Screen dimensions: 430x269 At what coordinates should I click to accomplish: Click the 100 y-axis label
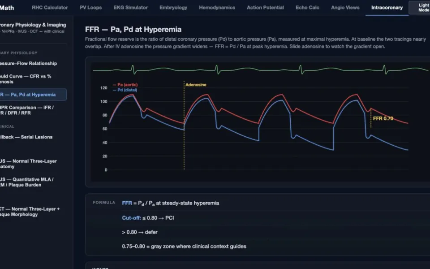[104, 102]
